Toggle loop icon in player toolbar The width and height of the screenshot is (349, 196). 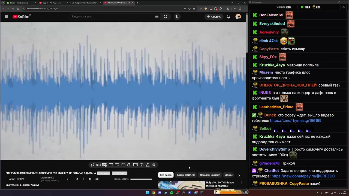(x=92, y=165)
